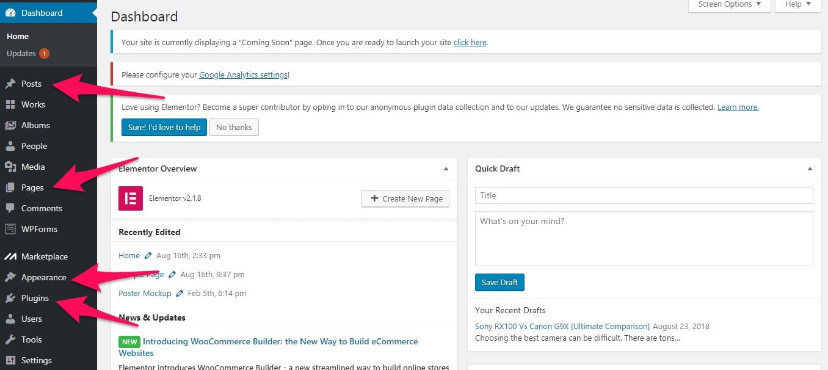Open the Screen Options dropdown
Screen dimensions: 828x370
click(x=730, y=5)
